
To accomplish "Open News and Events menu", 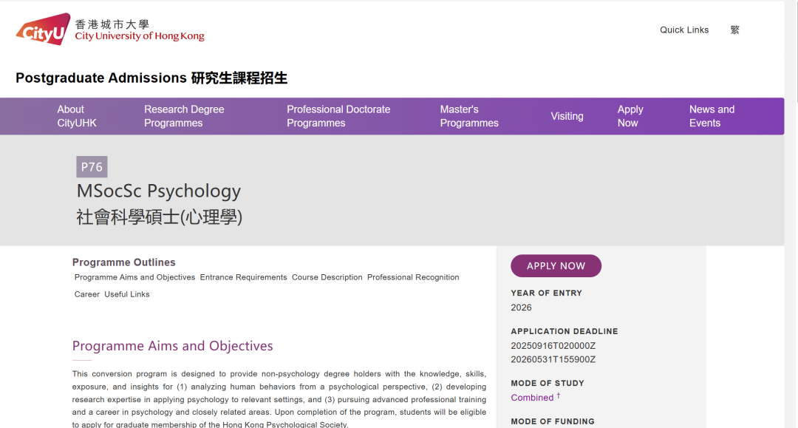I will click(x=712, y=116).
